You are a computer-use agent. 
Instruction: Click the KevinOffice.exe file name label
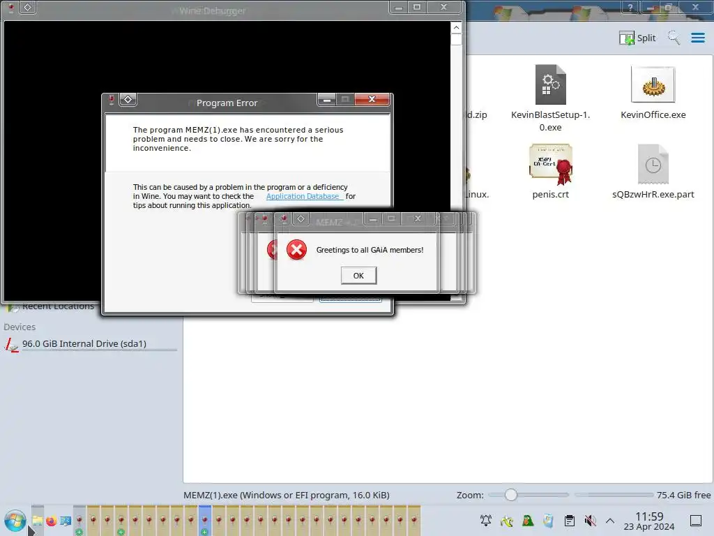(653, 115)
